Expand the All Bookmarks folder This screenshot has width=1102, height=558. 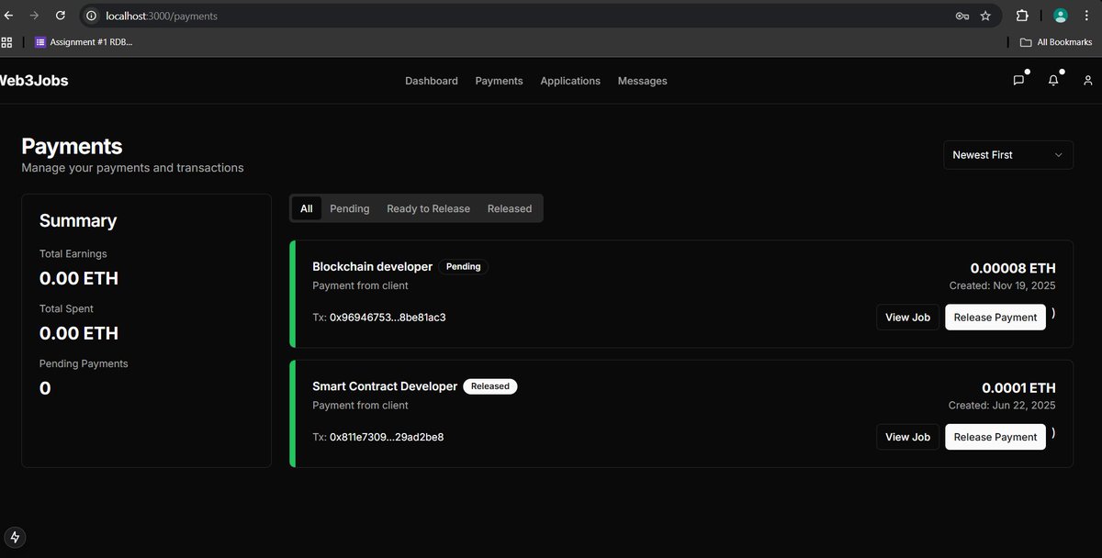[x=1054, y=41]
